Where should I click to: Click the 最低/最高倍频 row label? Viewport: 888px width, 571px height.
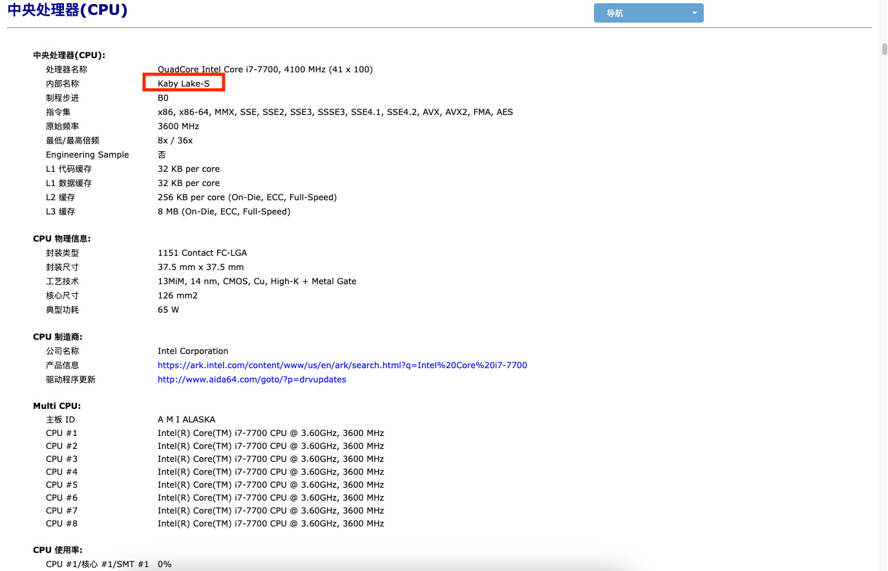tap(72, 140)
